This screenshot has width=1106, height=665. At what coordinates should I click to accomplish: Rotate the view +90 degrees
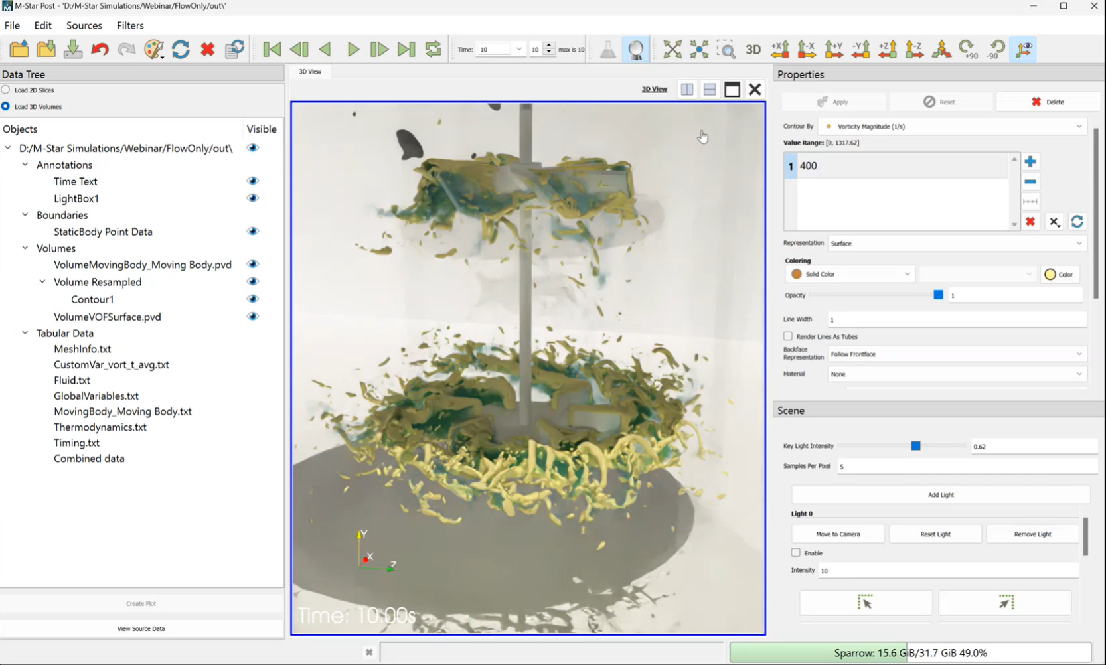tap(969, 49)
